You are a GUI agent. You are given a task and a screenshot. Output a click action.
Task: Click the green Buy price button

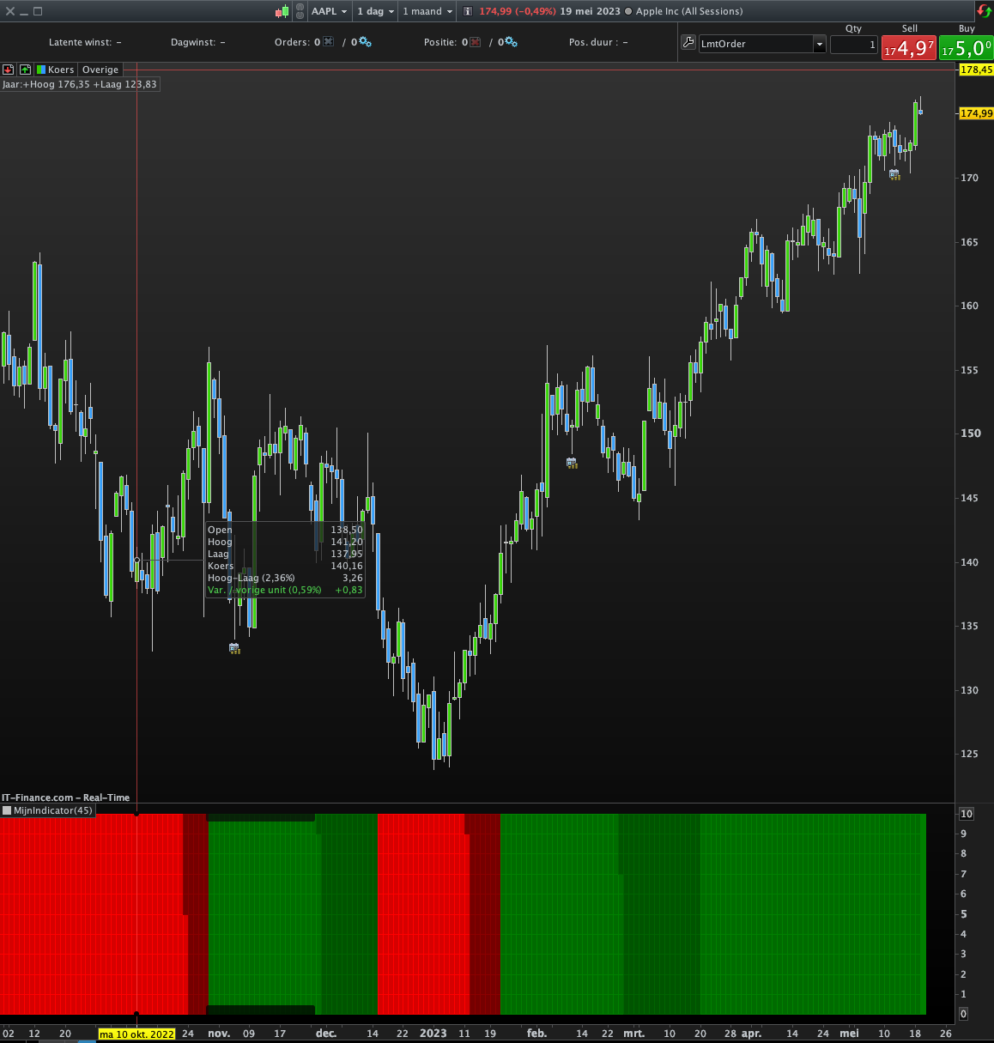click(966, 48)
